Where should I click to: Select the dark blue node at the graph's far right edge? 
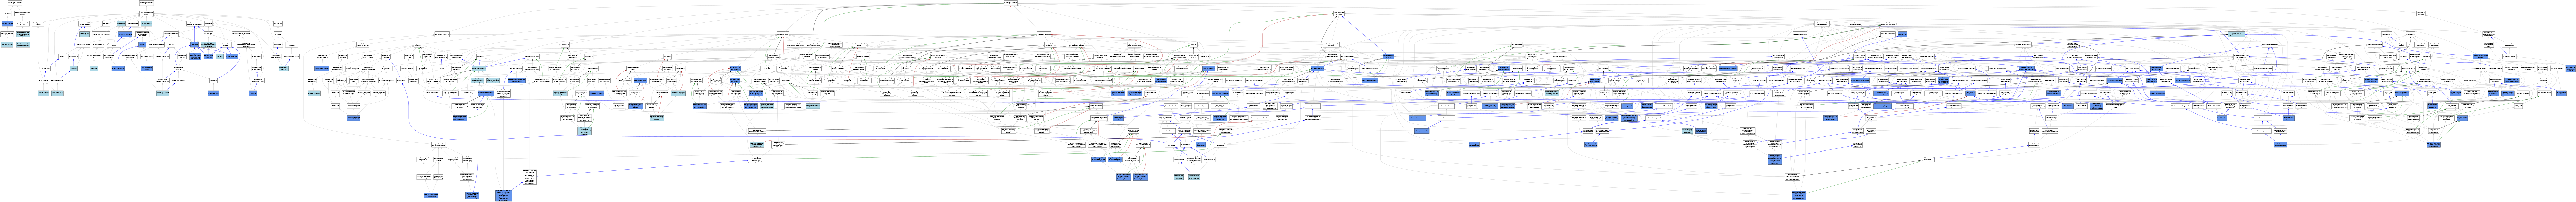click(2570, 68)
